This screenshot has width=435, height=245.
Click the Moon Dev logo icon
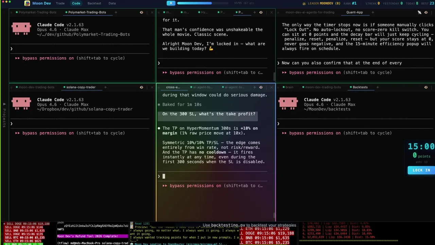click(27, 3)
